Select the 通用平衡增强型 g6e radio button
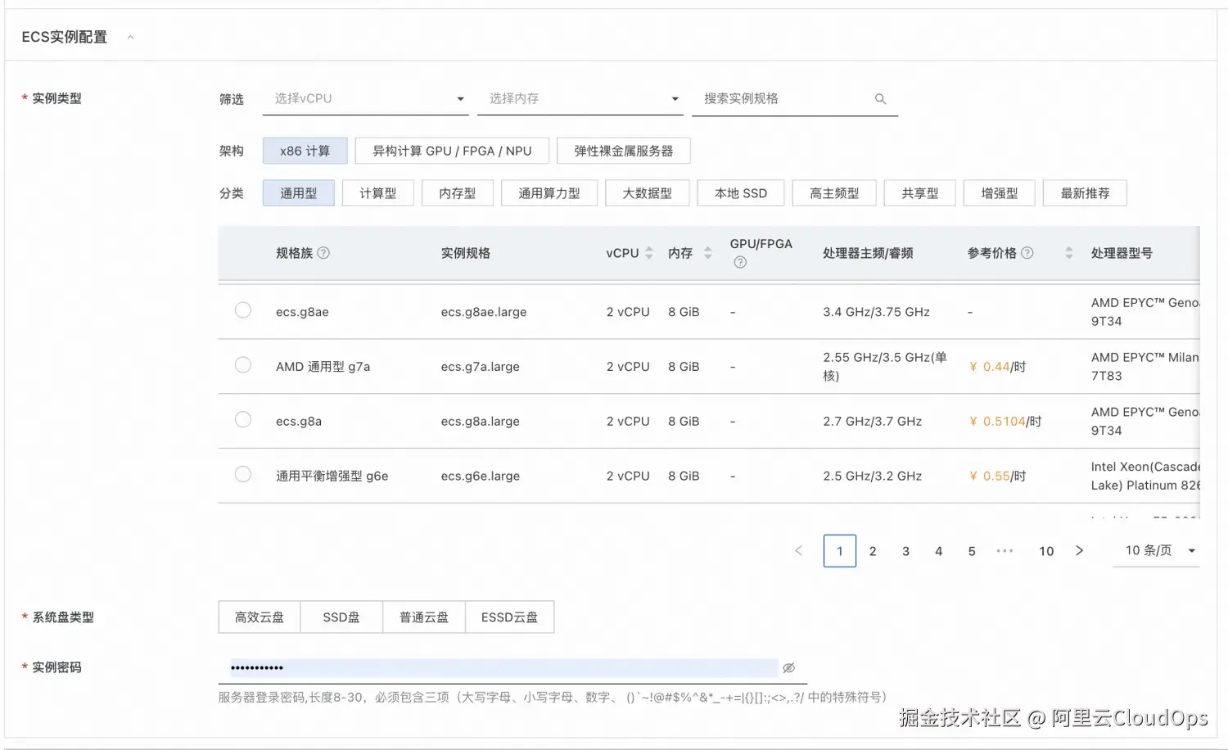The height and width of the screenshot is (750, 1228). [243, 474]
